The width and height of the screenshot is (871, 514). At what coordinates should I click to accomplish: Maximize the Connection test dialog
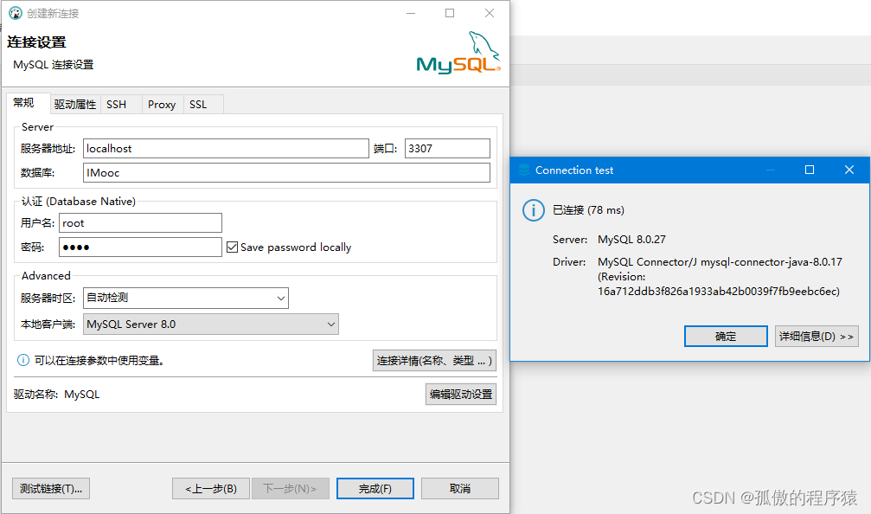(810, 170)
